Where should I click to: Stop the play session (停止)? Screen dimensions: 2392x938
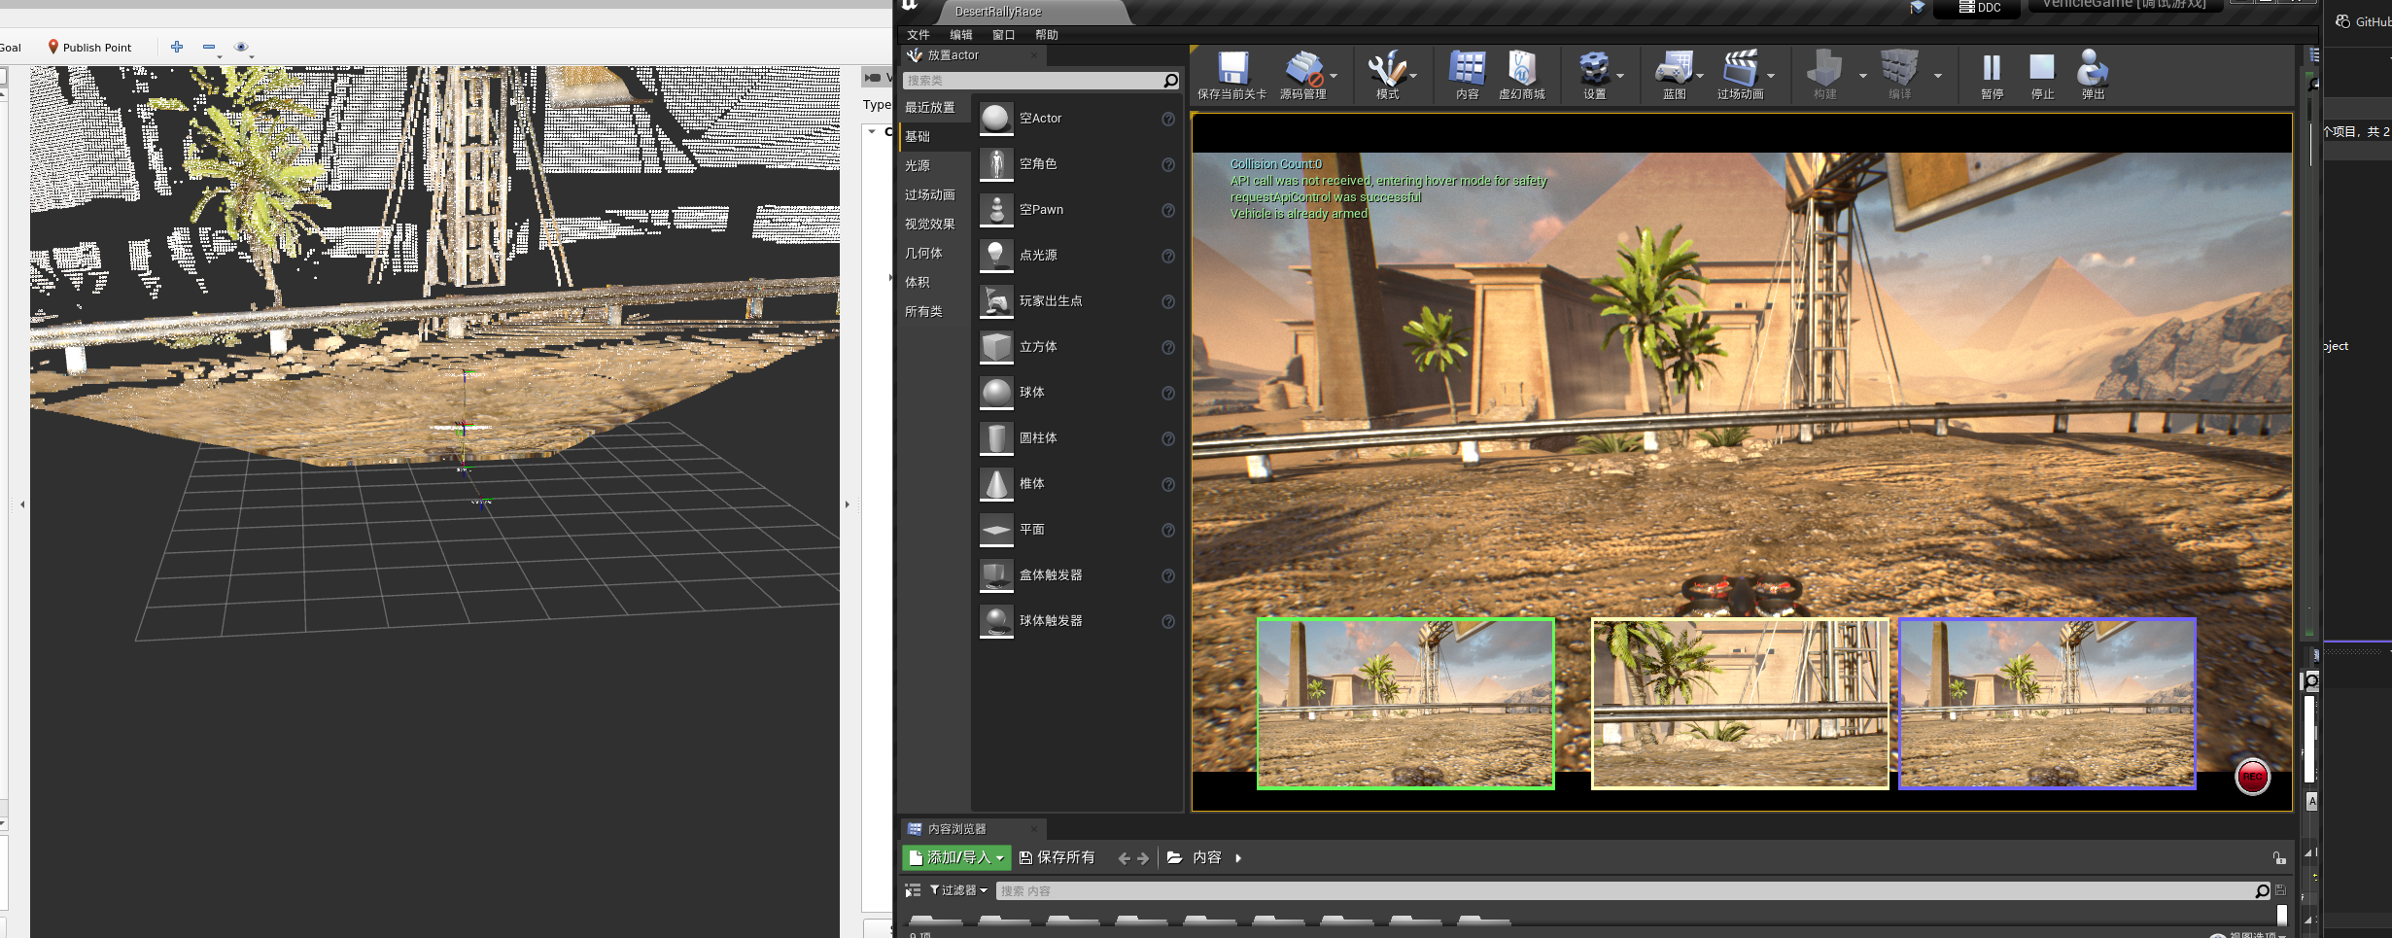point(2042,68)
